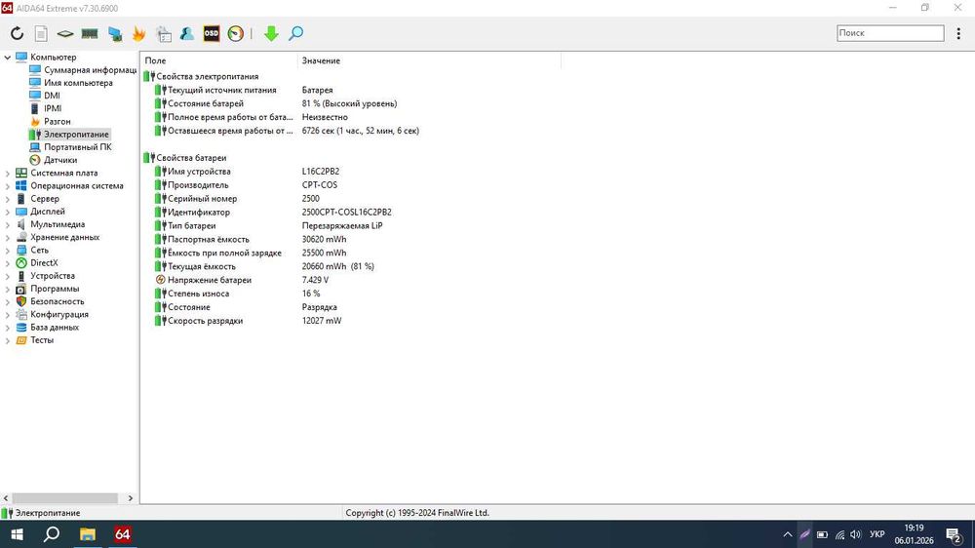Open the OSD panel icon
The image size is (975, 548).
pos(212,33)
